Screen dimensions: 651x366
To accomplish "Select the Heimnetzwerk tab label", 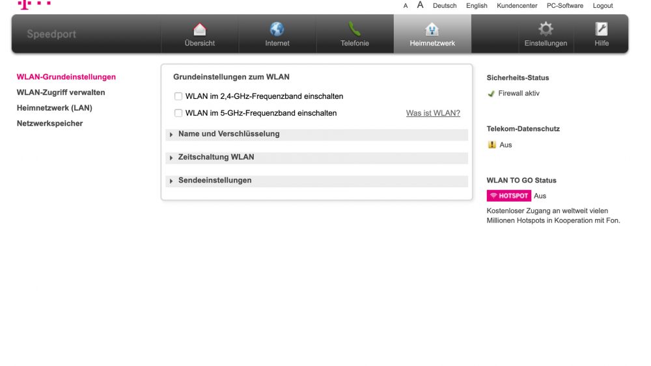I will 432,43.
